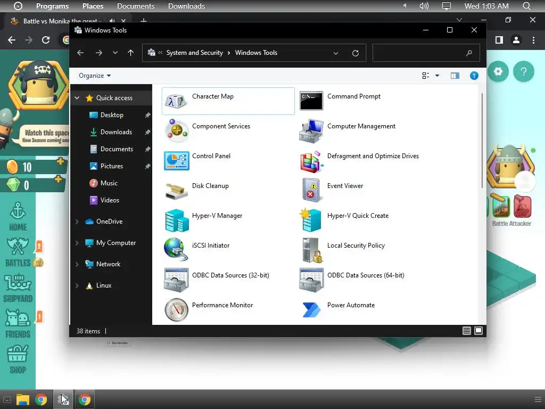Select Pictures in navigation pane
The height and width of the screenshot is (409, 545).
[x=111, y=166]
